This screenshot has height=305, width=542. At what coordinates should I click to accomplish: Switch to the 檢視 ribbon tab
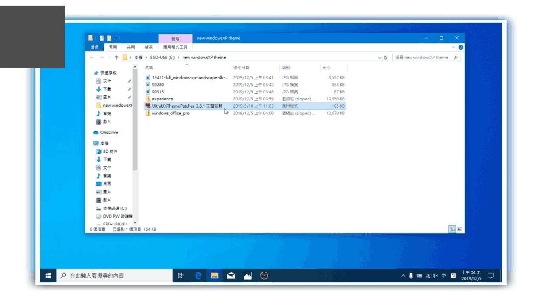click(148, 47)
